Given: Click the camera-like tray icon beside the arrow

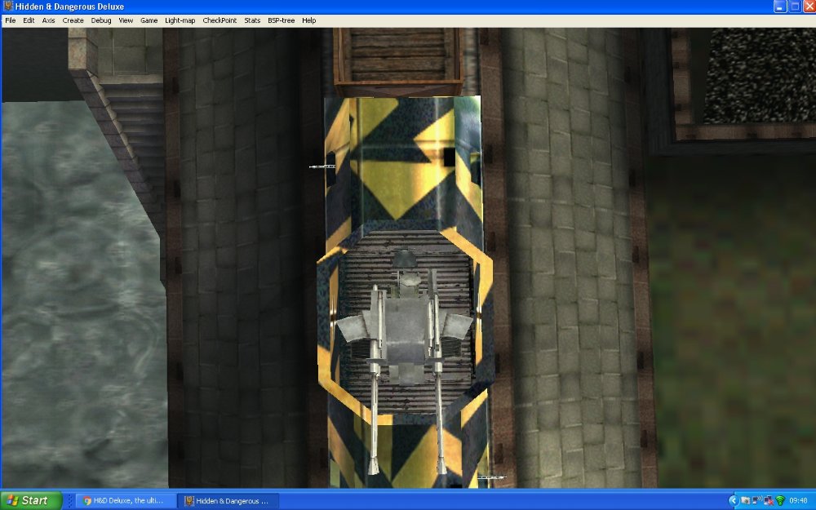Looking at the screenshot, I should tap(745, 501).
